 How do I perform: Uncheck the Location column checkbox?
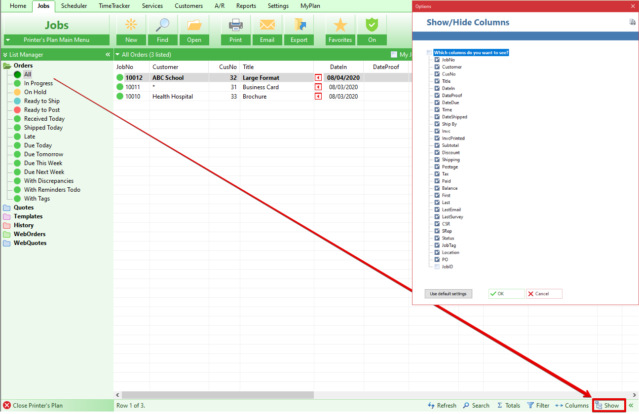(x=437, y=252)
